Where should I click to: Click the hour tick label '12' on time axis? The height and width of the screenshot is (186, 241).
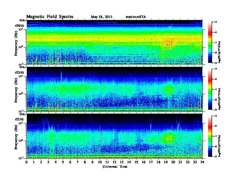[114, 162]
